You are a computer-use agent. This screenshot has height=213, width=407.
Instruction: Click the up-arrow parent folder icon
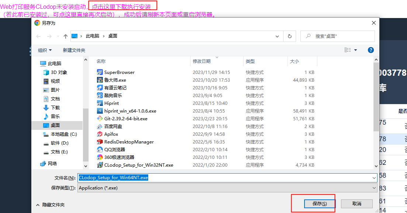pos(66,36)
